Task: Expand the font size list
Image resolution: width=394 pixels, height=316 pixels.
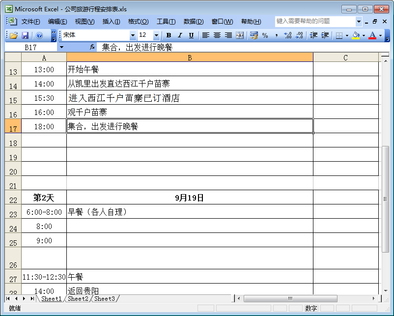Action: click(x=156, y=35)
